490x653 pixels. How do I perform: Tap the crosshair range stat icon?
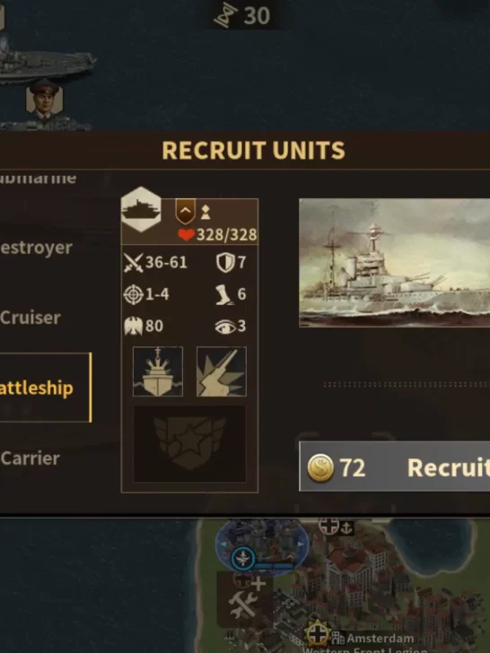(x=133, y=294)
